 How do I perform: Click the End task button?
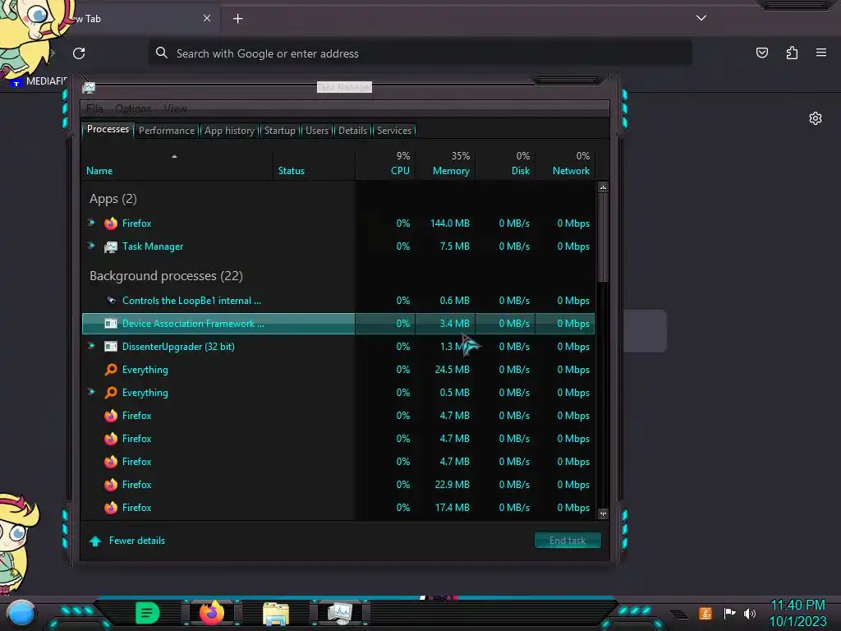tap(568, 541)
